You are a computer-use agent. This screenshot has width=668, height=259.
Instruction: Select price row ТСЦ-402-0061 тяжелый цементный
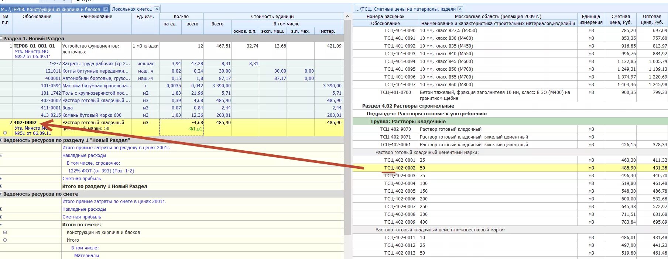(x=510, y=145)
